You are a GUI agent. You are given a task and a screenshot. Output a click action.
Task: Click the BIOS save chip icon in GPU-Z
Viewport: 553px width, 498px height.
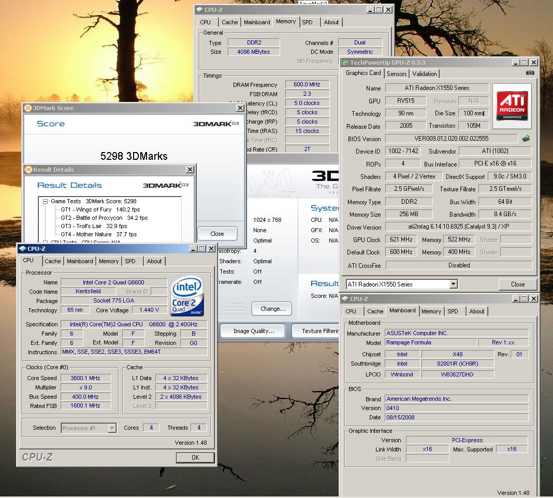coord(526,139)
